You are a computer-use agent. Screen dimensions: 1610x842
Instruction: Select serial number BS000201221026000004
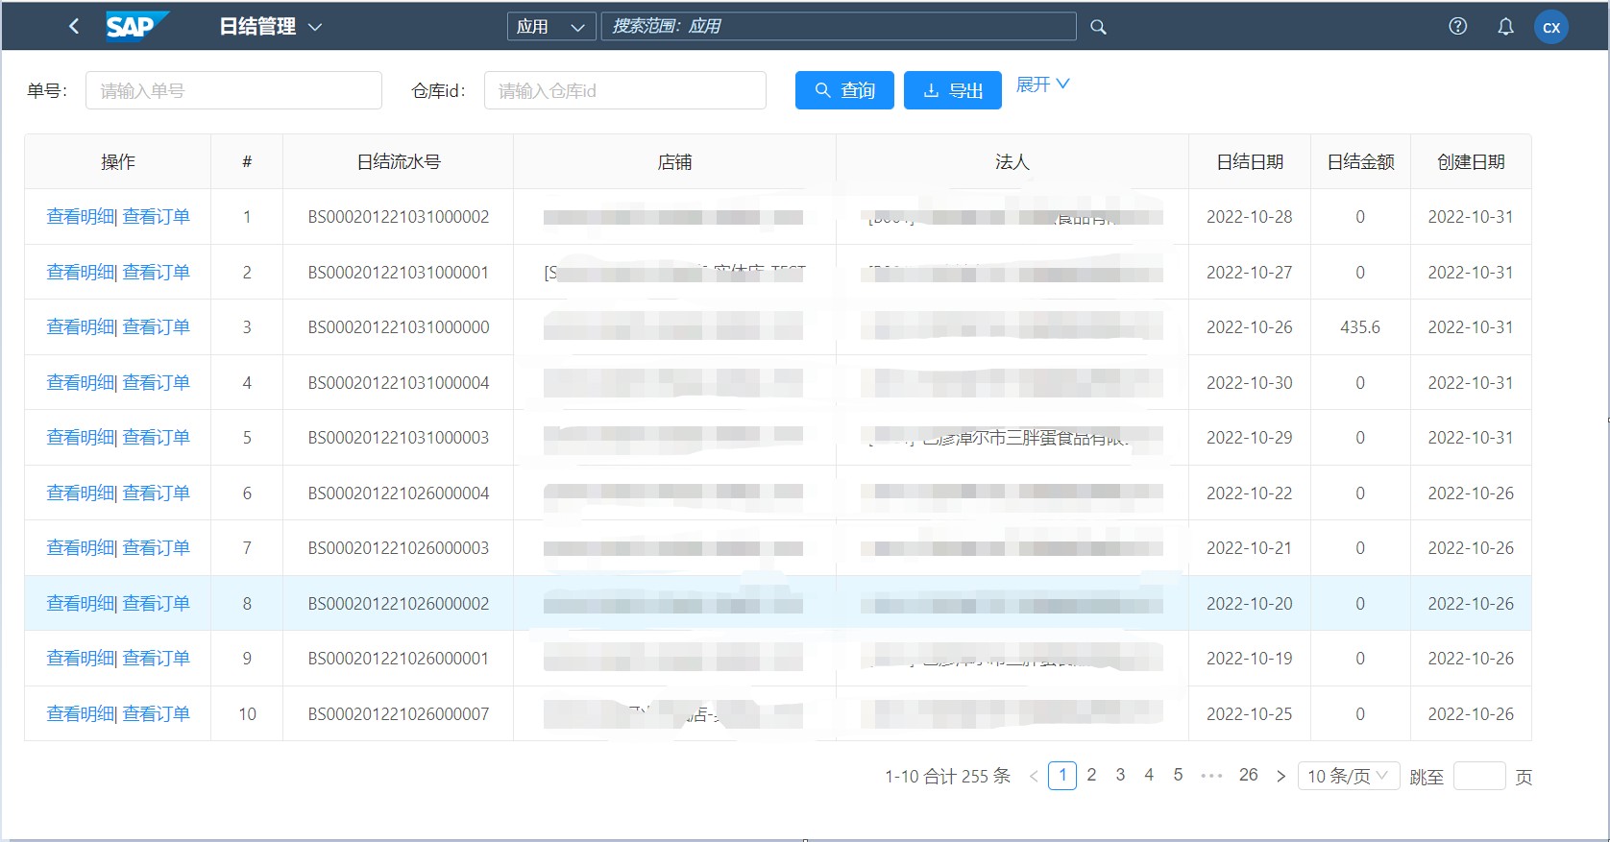[x=399, y=493]
